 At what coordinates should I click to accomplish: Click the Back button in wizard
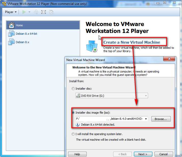[x=122, y=154]
